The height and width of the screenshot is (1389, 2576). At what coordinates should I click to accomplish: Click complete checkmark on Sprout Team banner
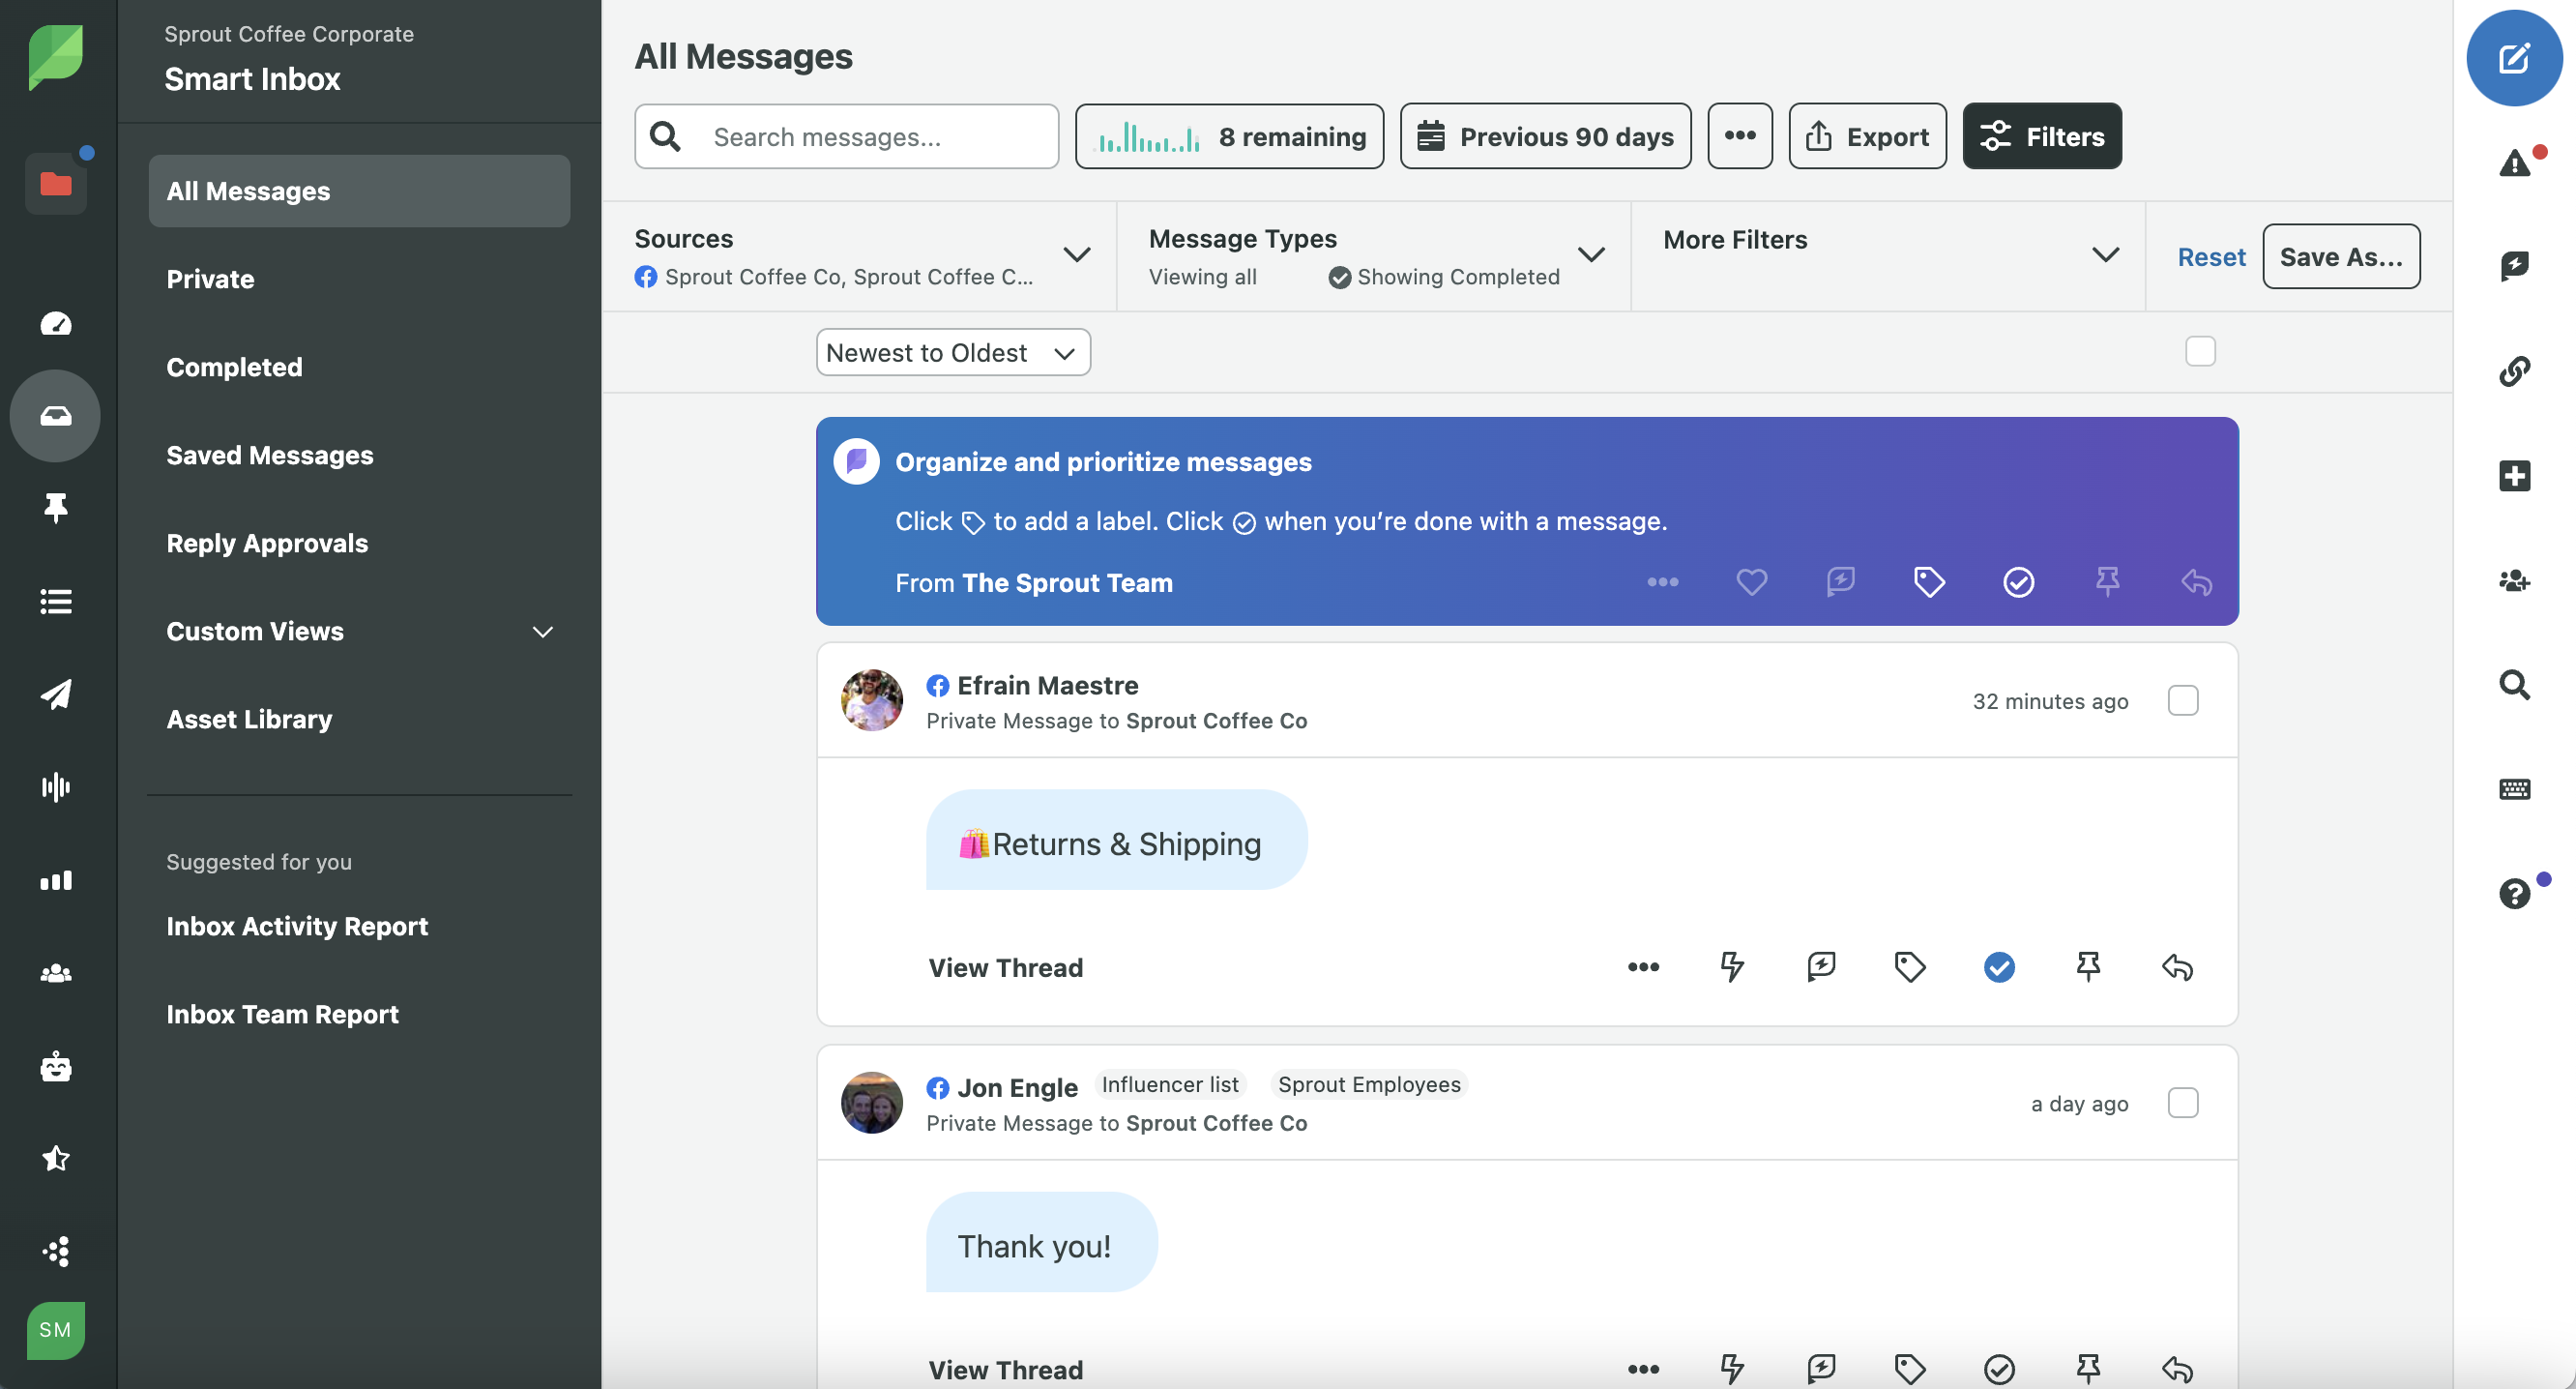point(2018,582)
